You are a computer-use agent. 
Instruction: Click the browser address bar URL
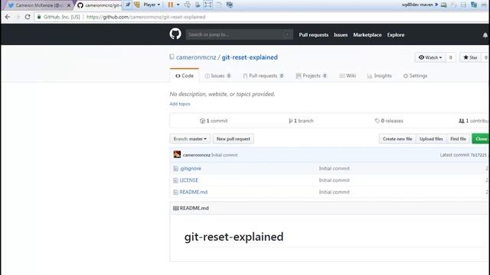pyautogui.click(x=146, y=17)
